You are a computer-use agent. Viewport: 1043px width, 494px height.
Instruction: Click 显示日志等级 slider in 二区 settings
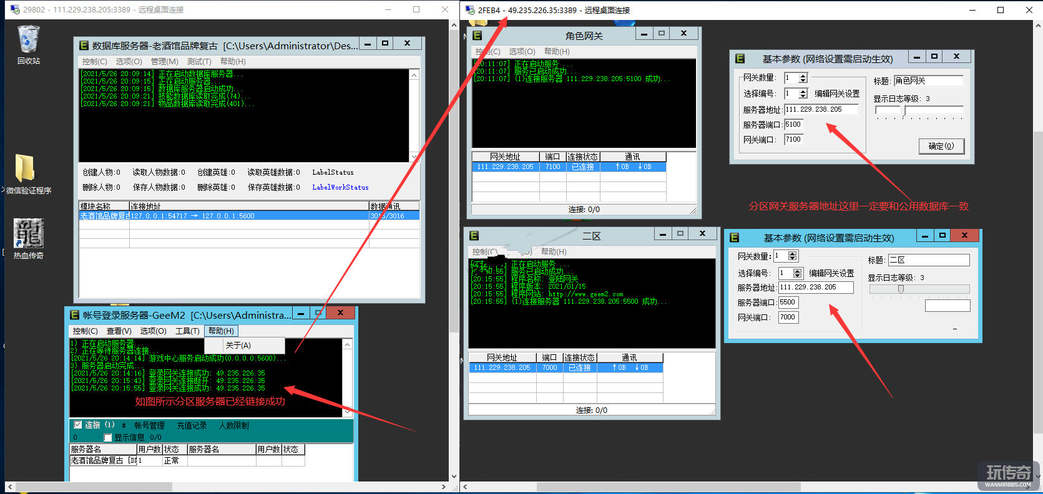[919, 289]
